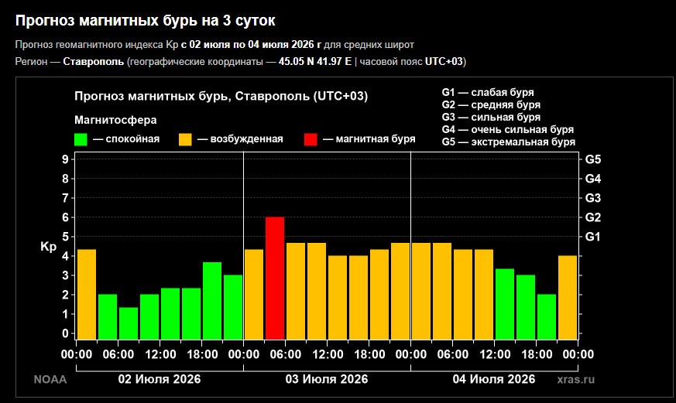Click the 02 Июля 2026 date label

(160, 379)
